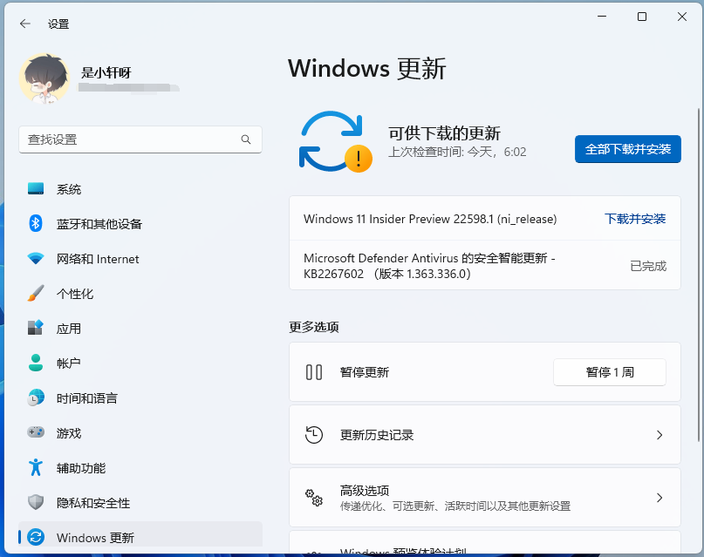
Task: Click the pause icon beside 暂停更新
Action: coord(314,372)
